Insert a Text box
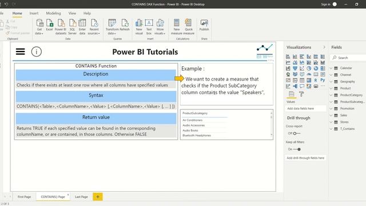Viewport: 366px width, 206px height. (x=149, y=27)
